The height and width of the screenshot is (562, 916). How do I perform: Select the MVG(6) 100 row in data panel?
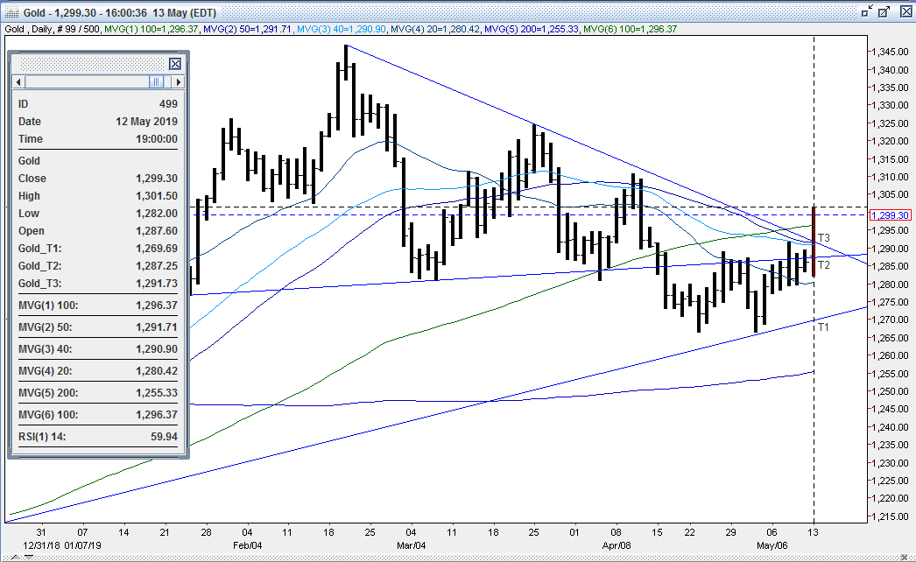97,415
